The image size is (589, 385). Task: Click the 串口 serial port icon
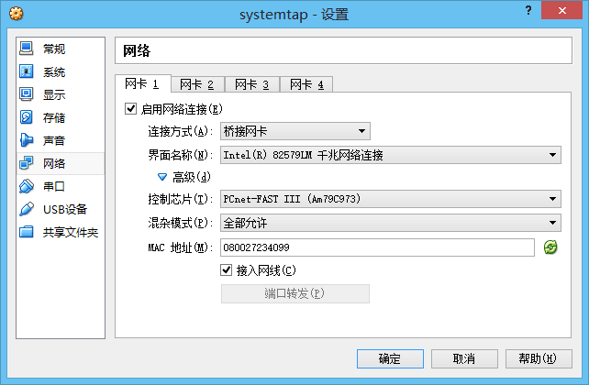[27, 186]
